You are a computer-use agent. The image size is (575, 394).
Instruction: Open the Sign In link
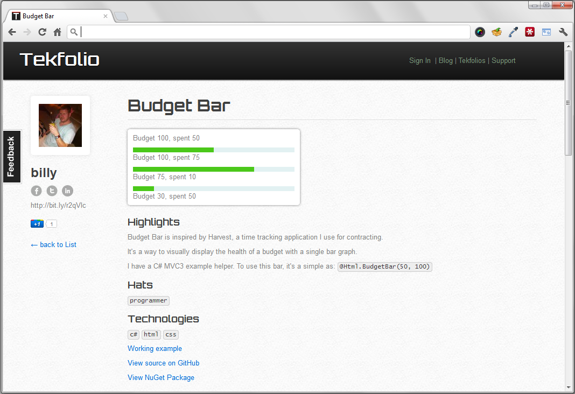click(x=420, y=60)
